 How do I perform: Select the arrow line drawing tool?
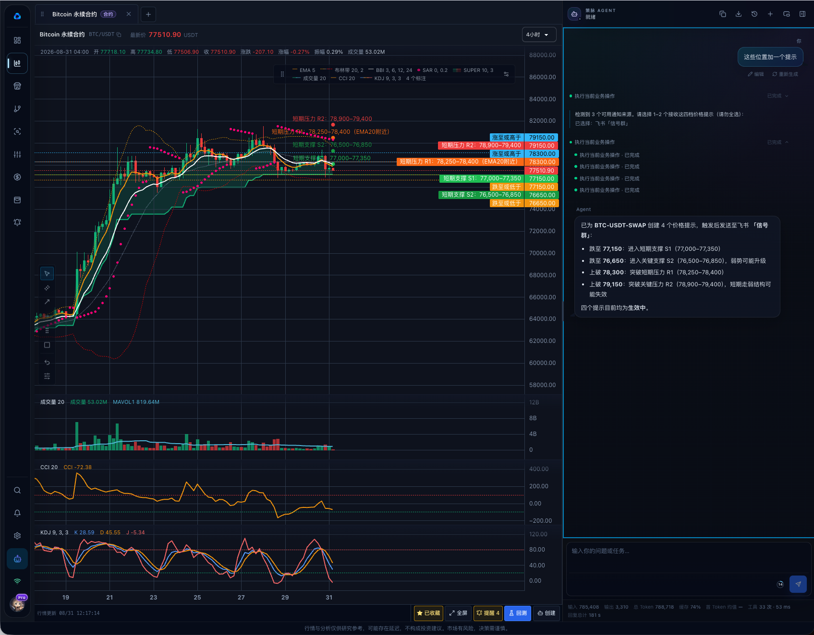47,302
